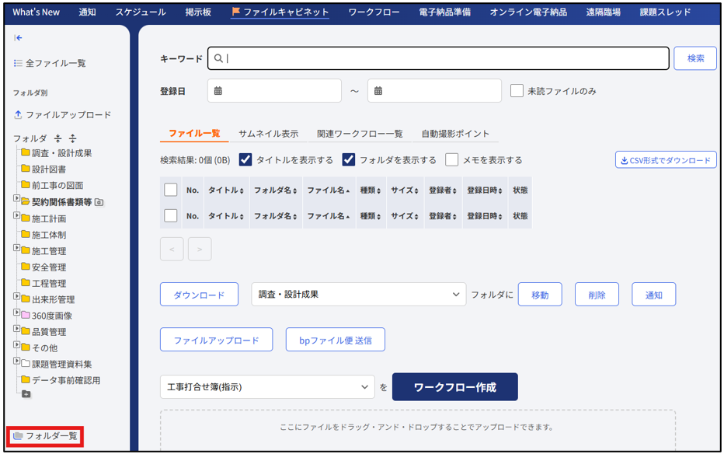Click CSV形式でダウンロード
The image size is (724, 454).
(x=666, y=160)
